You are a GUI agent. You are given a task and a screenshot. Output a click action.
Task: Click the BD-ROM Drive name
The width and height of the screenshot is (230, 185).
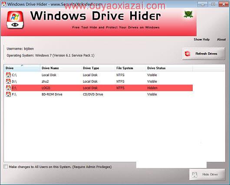click(x=52, y=94)
